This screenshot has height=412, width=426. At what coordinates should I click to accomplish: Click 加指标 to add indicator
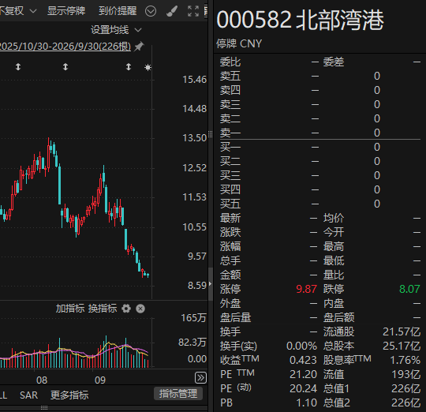70,309
